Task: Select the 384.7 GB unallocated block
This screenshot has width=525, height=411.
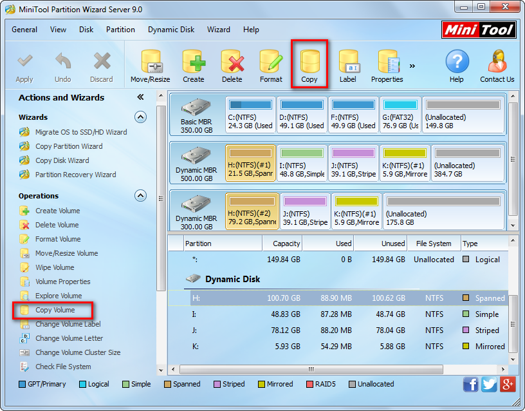Action: coord(468,163)
